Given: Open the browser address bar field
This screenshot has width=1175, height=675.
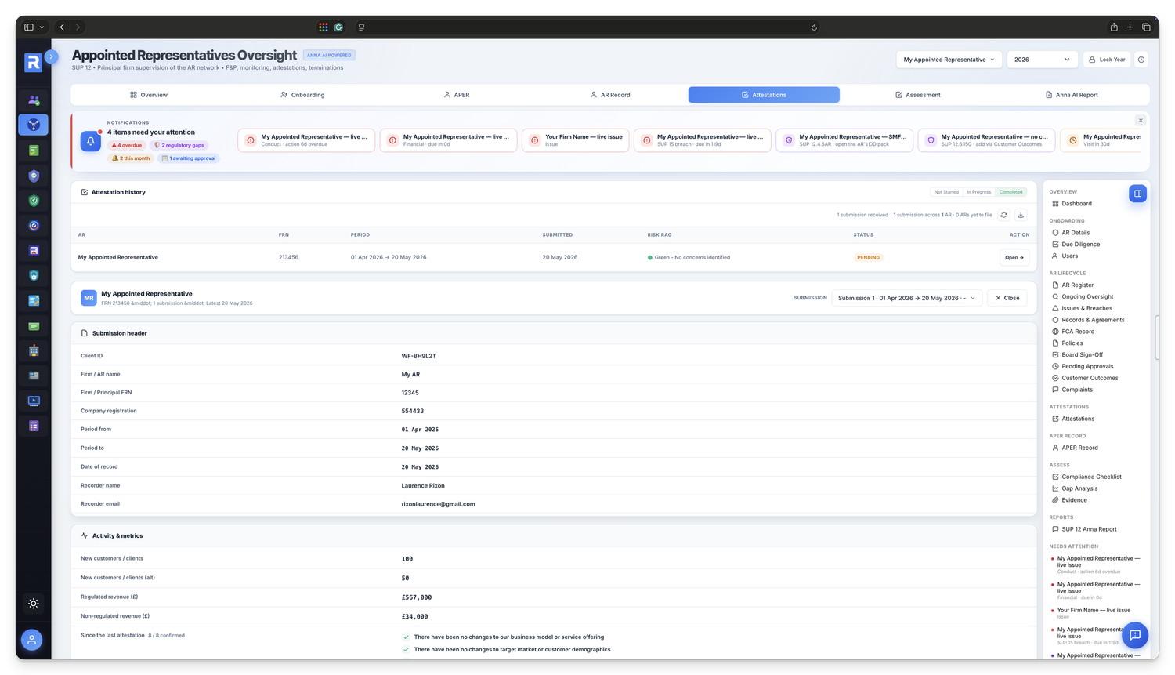Looking at the screenshot, I should point(587,27).
